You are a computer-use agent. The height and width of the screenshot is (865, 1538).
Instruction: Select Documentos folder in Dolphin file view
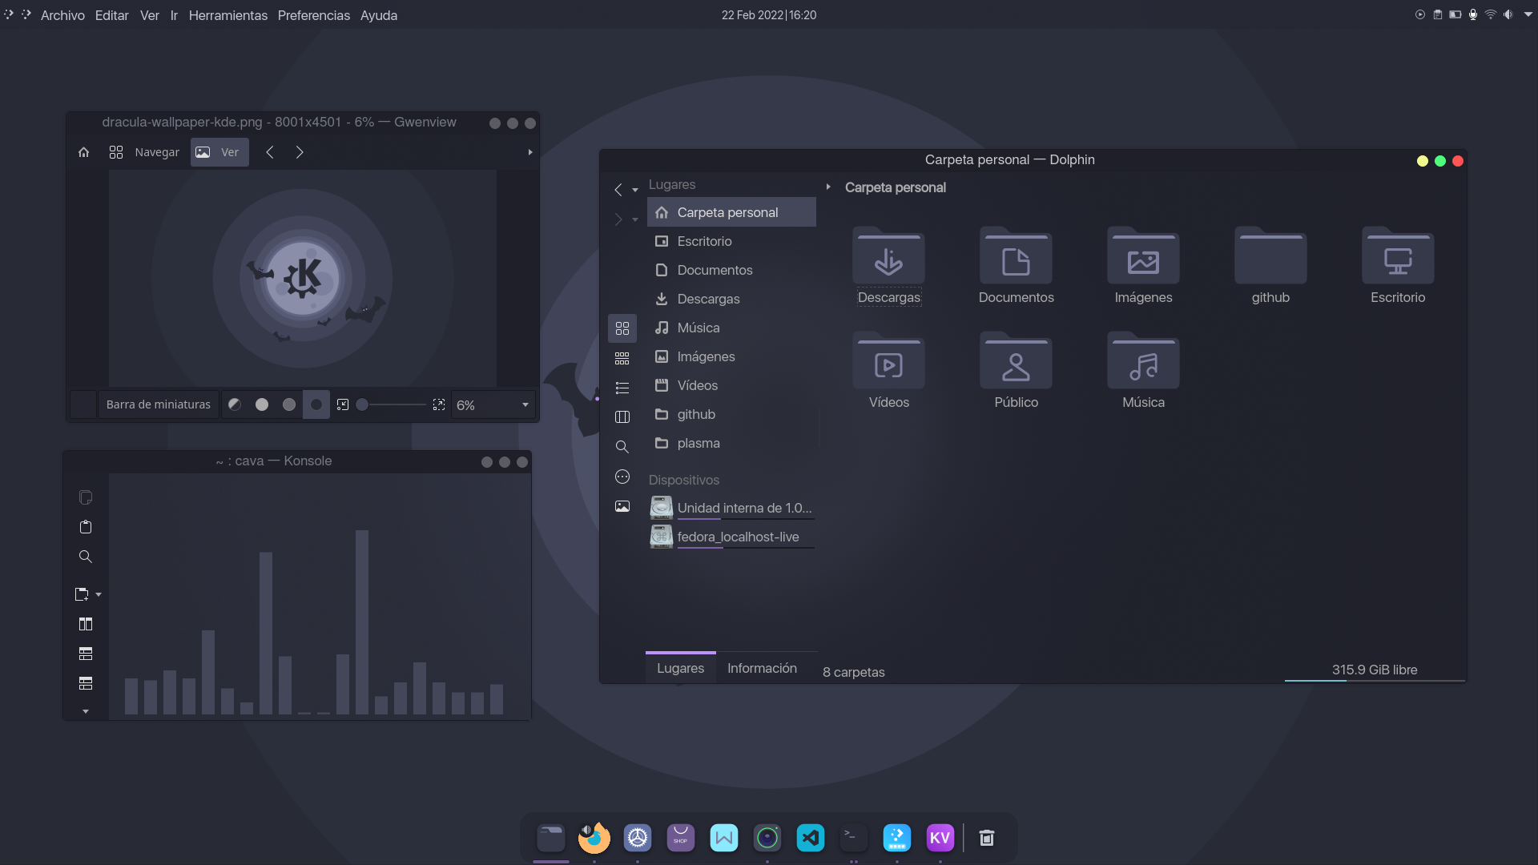pos(1016,266)
